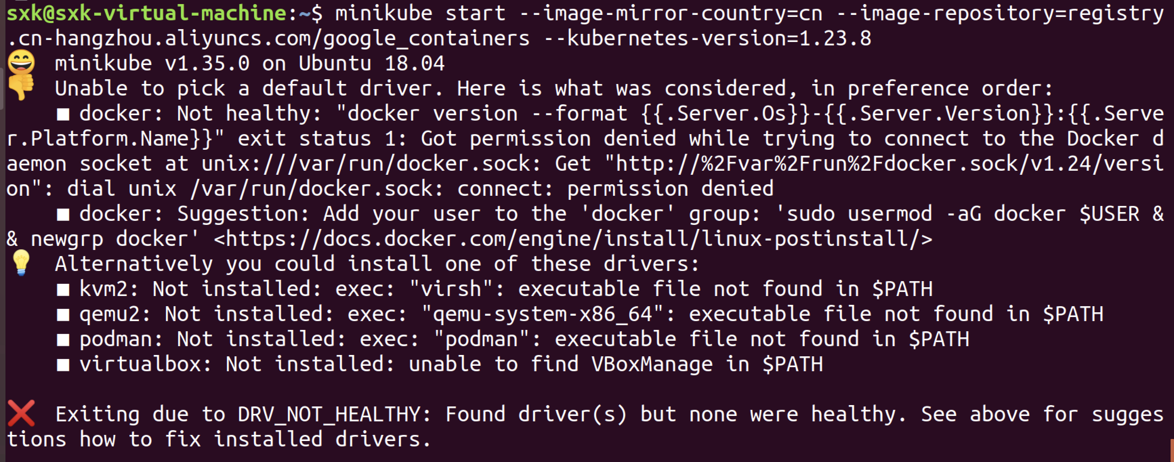Click the square bullet before 'docker: Suggestion'

pos(63,214)
